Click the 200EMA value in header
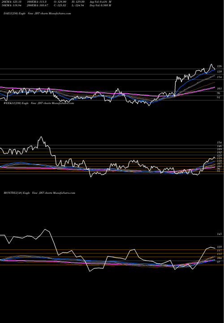Viewport: 224px width, 323px height. [x=37, y=5]
